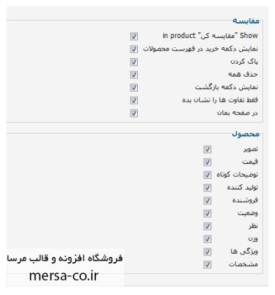Toggle the 'تولید کننده' checkbox
275x295 pixels.
point(207,188)
